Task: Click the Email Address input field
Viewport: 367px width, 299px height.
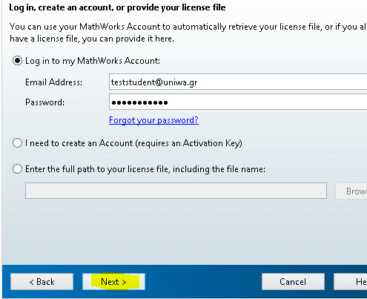Action: [x=238, y=82]
